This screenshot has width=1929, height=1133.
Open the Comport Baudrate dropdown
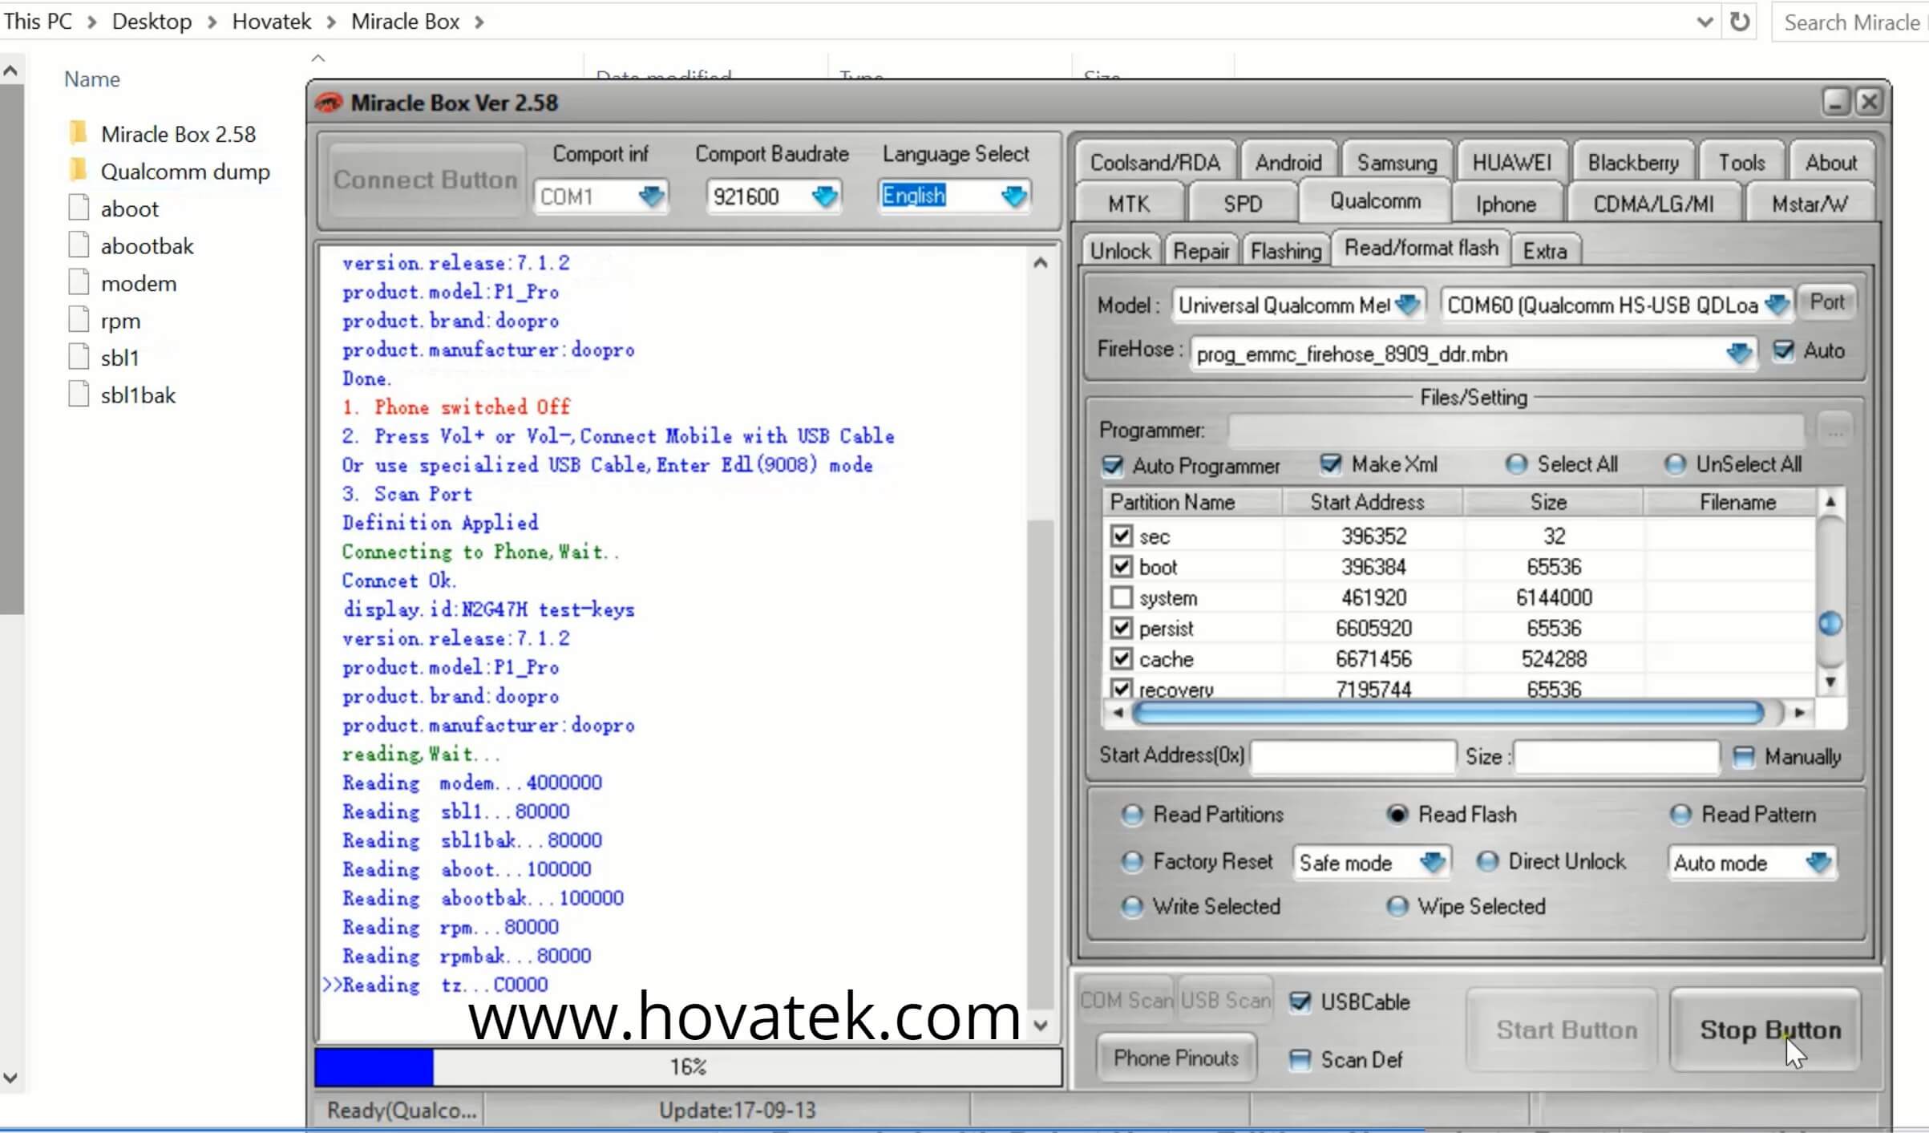click(823, 196)
